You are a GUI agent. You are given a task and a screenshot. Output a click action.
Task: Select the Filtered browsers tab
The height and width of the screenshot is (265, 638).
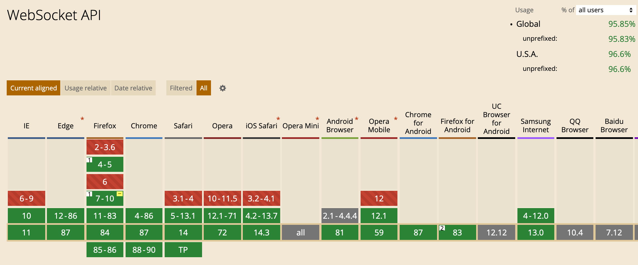pos(181,88)
